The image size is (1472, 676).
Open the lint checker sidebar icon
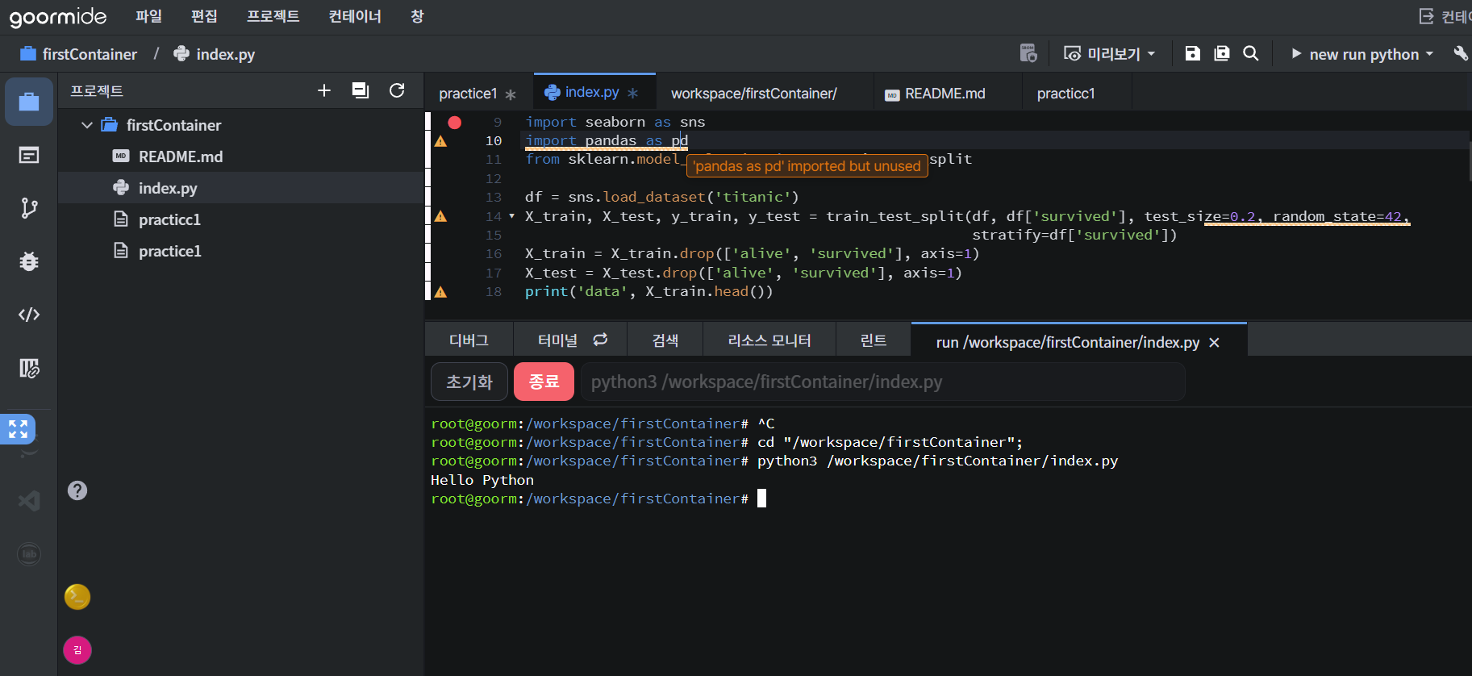(x=29, y=368)
